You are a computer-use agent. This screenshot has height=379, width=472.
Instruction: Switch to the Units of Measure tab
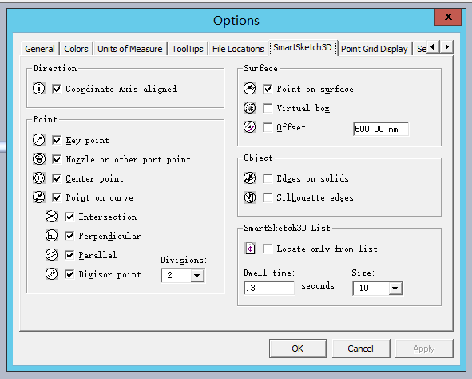coord(129,49)
